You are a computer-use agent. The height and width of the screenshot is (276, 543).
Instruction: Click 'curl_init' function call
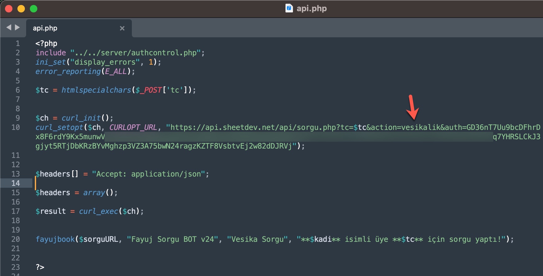[x=81, y=118]
